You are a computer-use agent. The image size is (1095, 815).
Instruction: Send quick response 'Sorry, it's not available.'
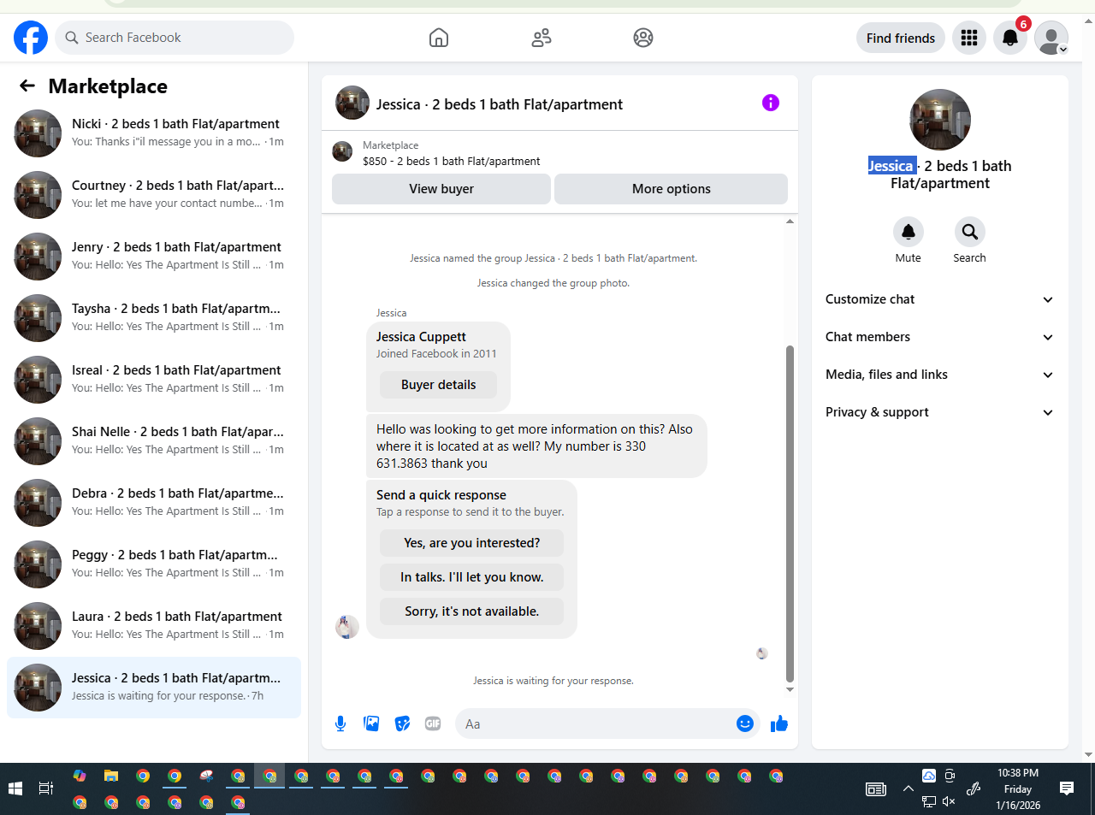coord(472,611)
